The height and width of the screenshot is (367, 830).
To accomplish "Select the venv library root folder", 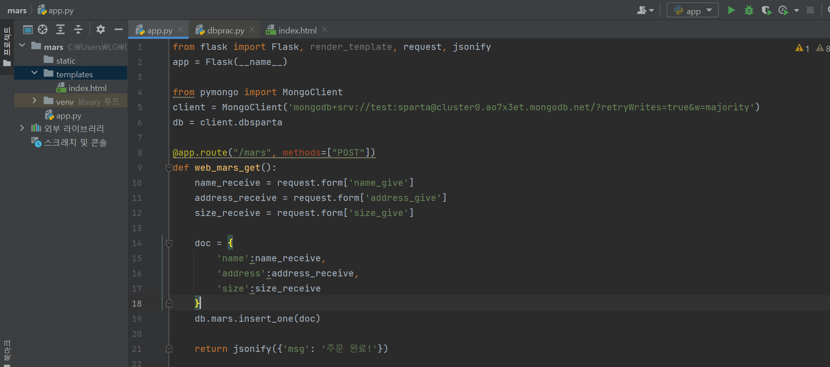I will tap(71, 102).
